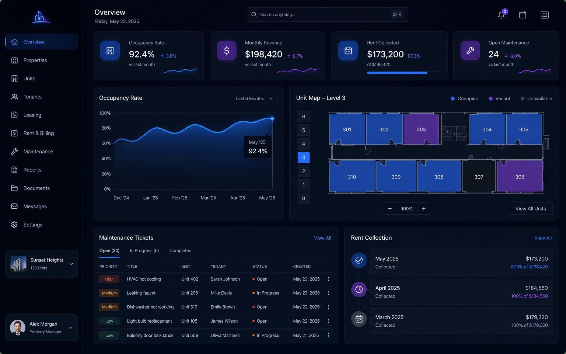This screenshot has height=354, width=566.
Task: Select the Open (24) tab
Action: pyautogui.click(x=109, y=250)
